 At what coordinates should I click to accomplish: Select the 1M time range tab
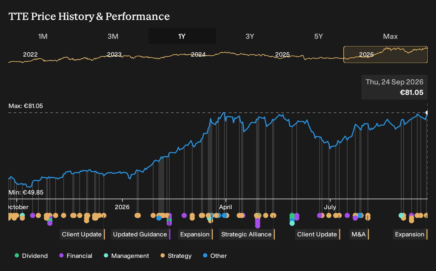point(43,36)
